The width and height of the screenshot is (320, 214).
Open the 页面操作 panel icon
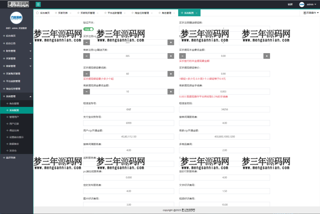tap(304, 13)
